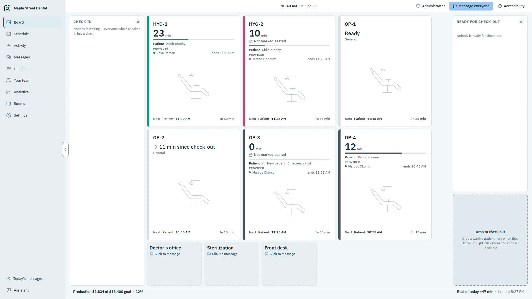The width and height of the screenshot is (532, 299).
Task: Open the Schedule calendar icon
Action: coord(9,34)
